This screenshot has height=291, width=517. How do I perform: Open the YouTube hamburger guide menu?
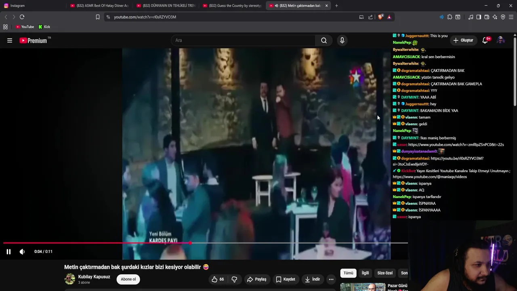coord(10,40)
